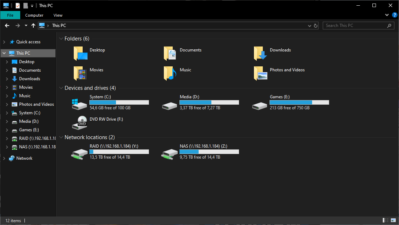Click the This PC title bar system icon
The image size is (399, 225).
point(6,5)
